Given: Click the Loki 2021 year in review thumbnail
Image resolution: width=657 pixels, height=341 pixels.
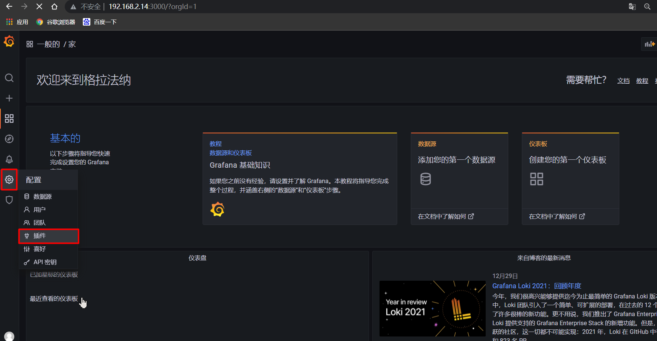Looking at the screenshot, I should [x=433, y=309].
